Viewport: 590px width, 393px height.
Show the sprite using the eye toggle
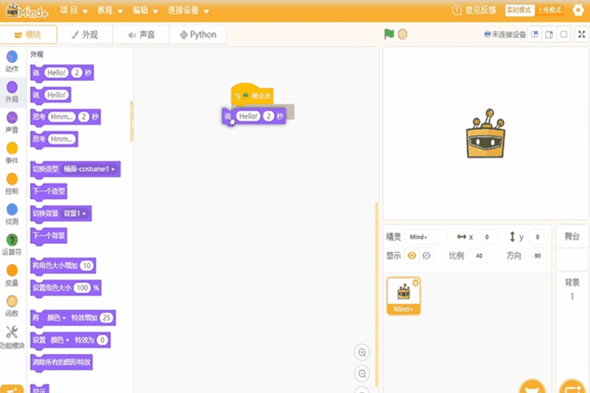[x=412, y=256]
